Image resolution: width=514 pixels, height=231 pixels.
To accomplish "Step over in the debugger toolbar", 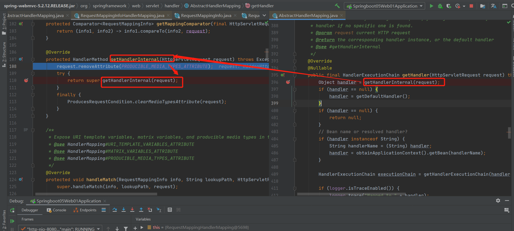I will tap(115, 210).
